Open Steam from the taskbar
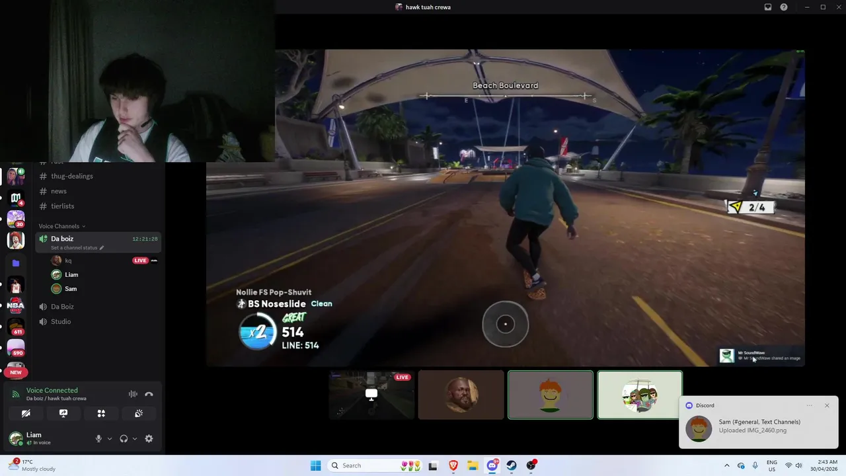Screen dimensions: 846x476 click(x=512, y=465)
